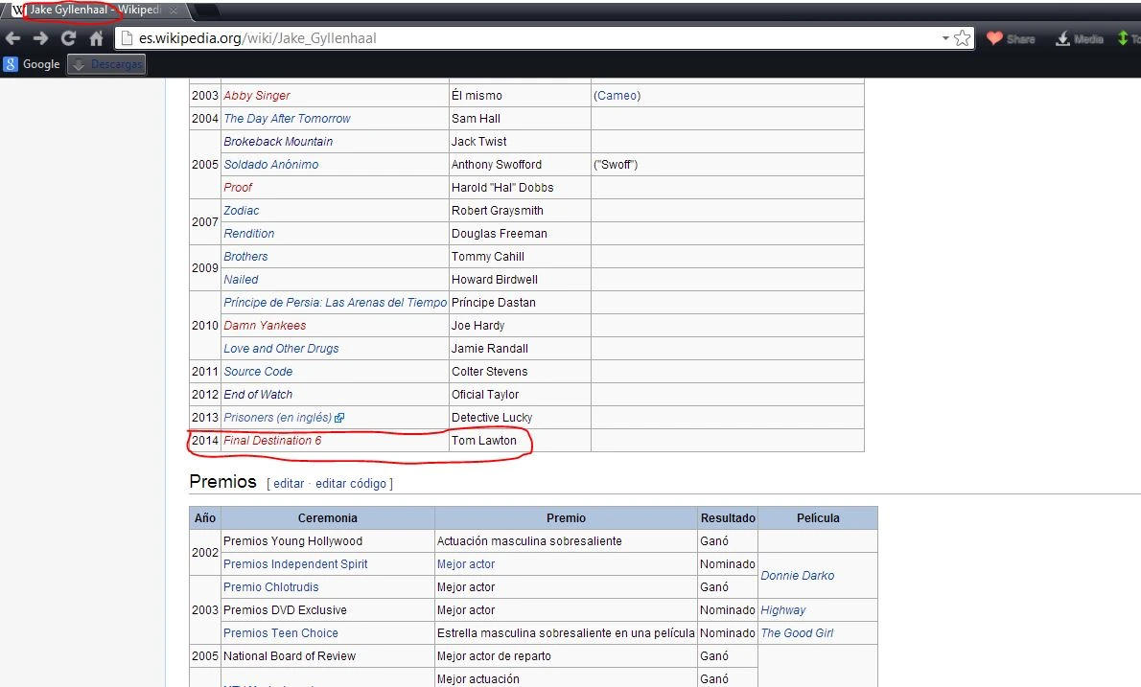Click the Año column header
The width and height of the screenshot is (1141, 687).
click(x=205, y=518)
